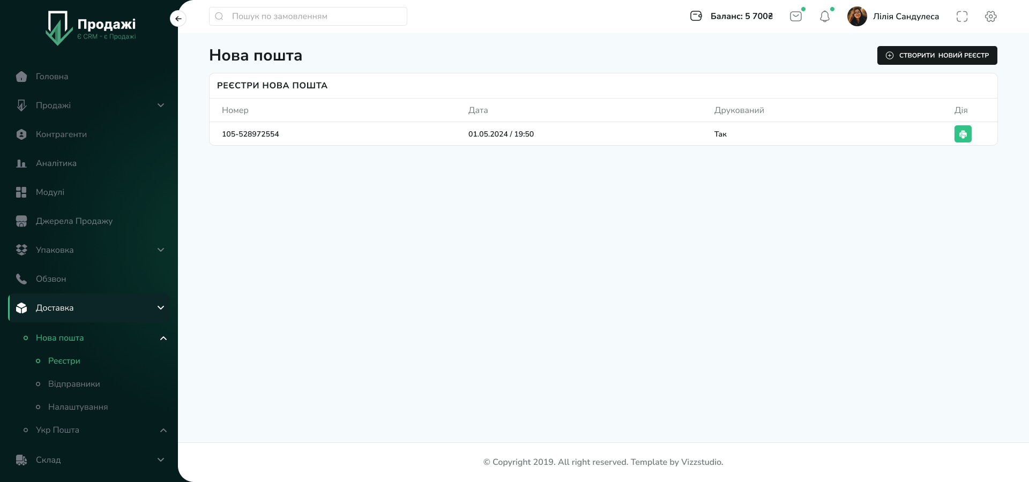This screenshot has width=1029, height=482.
Task: Select Налаштування submenu item
Action: [78, 407]
